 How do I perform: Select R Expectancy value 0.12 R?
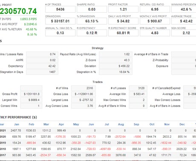coord(92,33)
